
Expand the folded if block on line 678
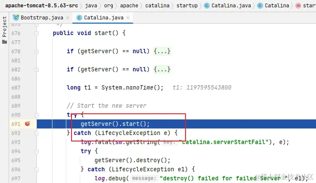[x=36, y=51]
